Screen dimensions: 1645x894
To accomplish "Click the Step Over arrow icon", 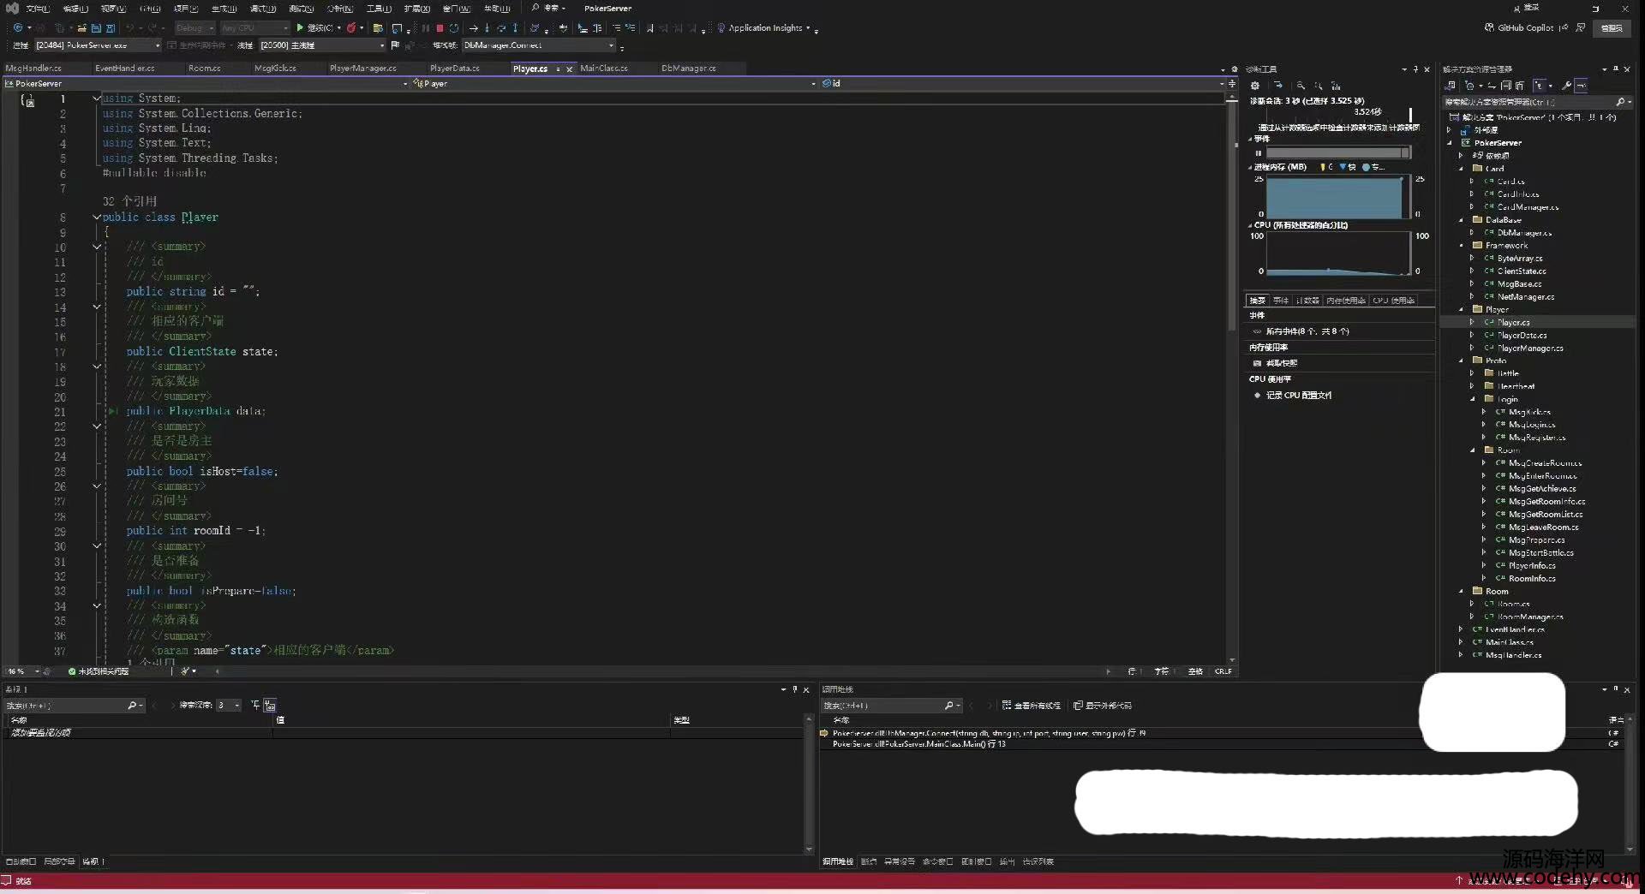I will [x=501, y=27].
